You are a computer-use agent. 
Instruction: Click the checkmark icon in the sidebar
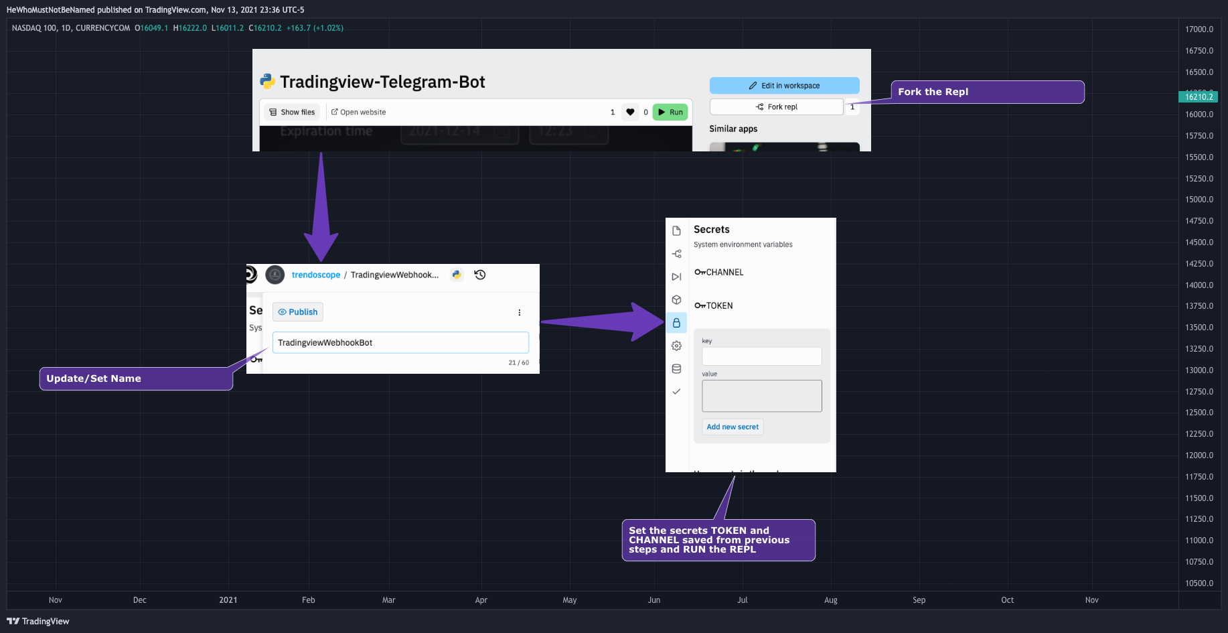677,391
